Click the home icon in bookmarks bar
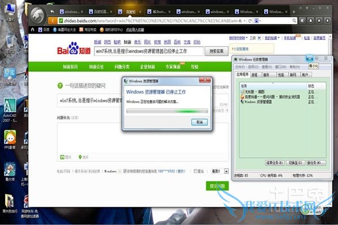Viewport: 338px width, 225px height. (33, 29)
